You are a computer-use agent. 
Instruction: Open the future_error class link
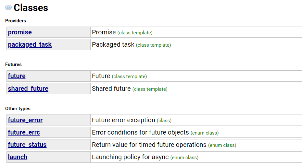(x=25, y=120)
